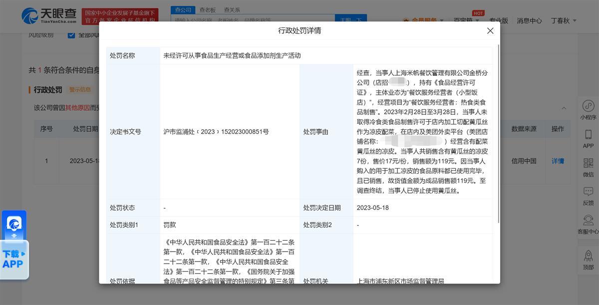
Task: Click the 警示信息 tag label
Action: [x=80, y=90]
